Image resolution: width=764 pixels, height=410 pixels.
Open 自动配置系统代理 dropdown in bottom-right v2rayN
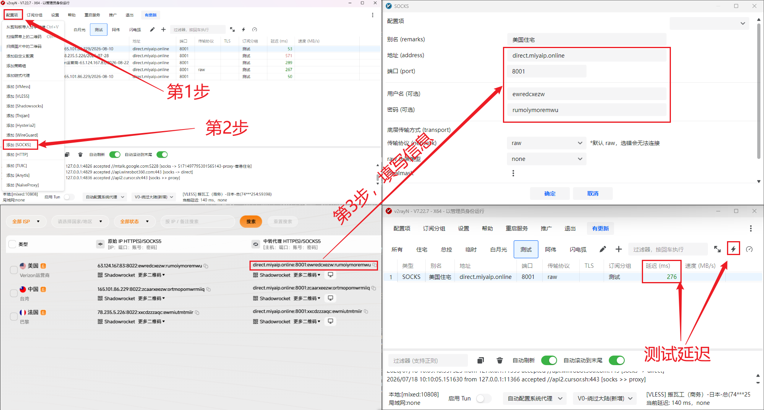(535, 398)
